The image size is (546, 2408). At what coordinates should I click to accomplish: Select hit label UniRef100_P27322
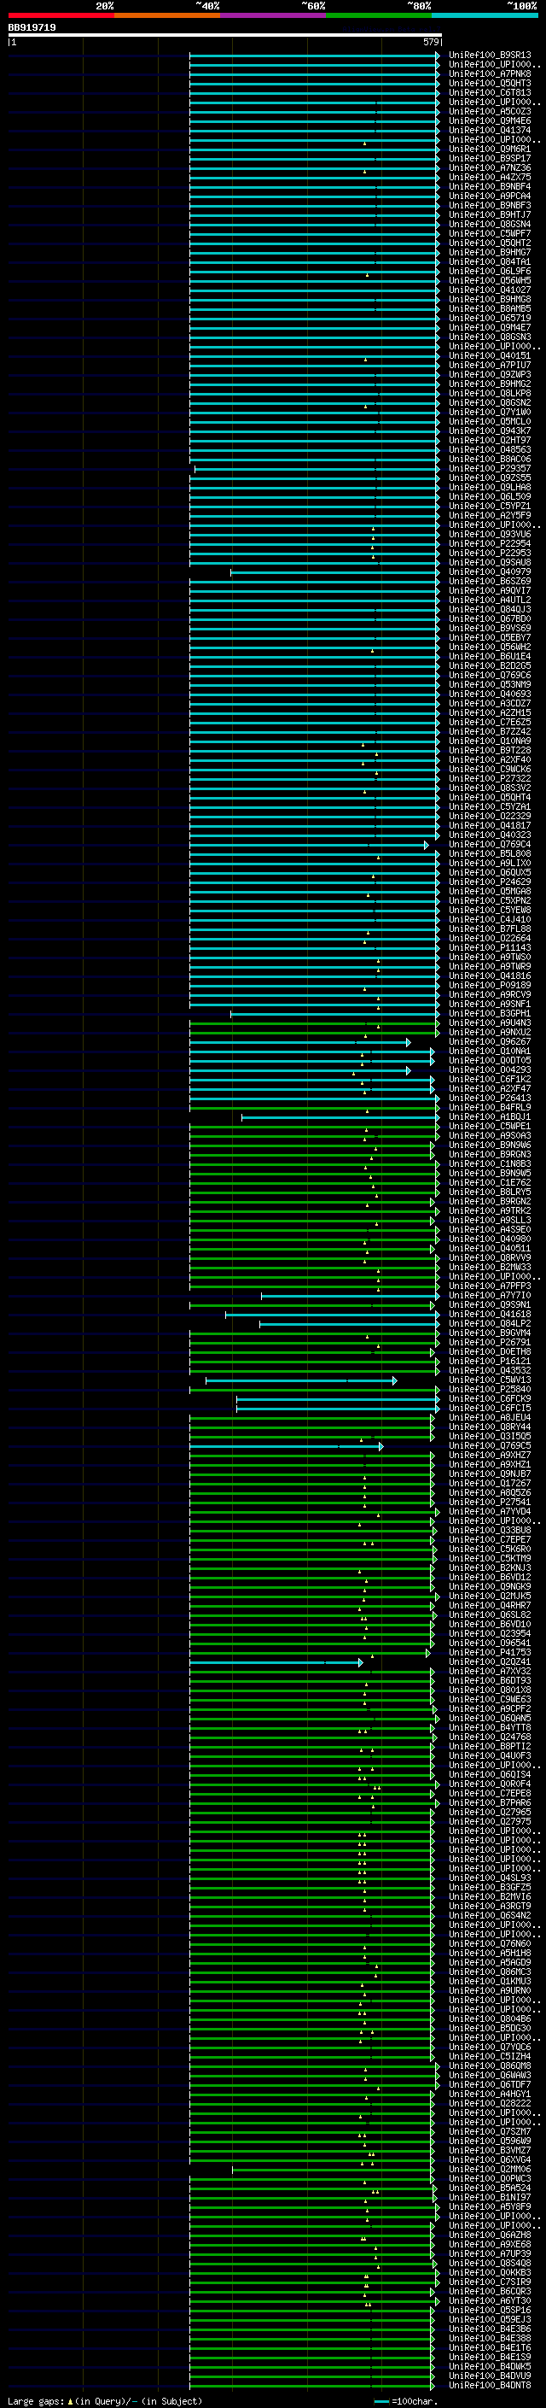click(x=490, y=777)
